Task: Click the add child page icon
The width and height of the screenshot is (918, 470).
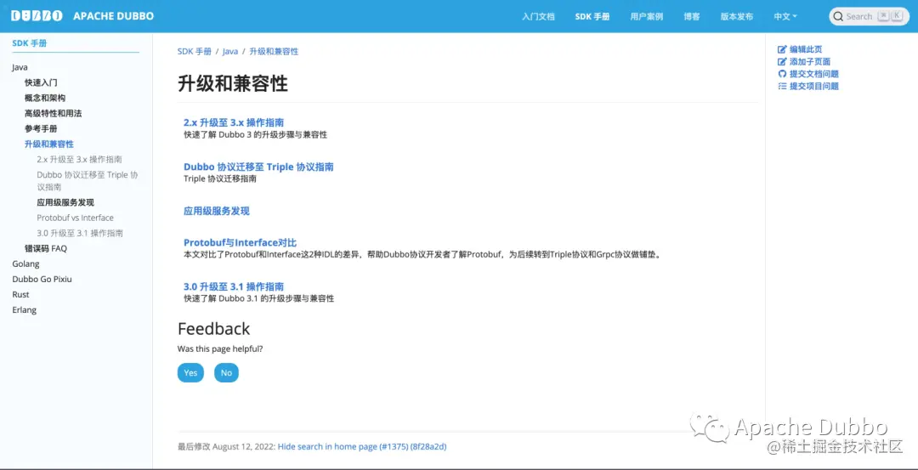Action: [782, 62]
